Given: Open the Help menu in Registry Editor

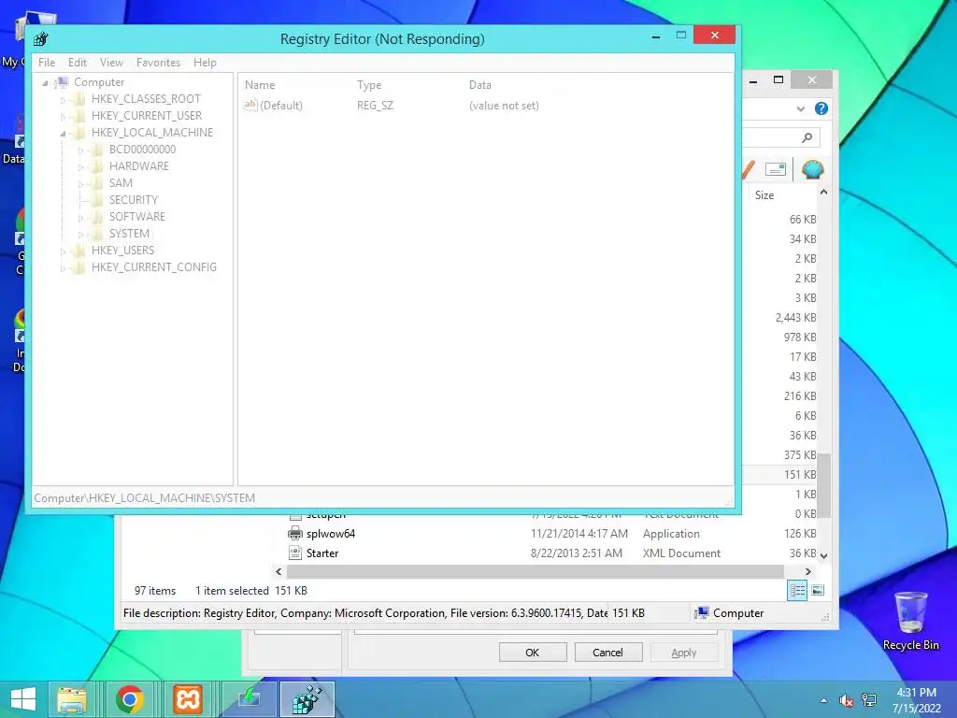Looking at the screenshot, I should [x=205, y=63].
